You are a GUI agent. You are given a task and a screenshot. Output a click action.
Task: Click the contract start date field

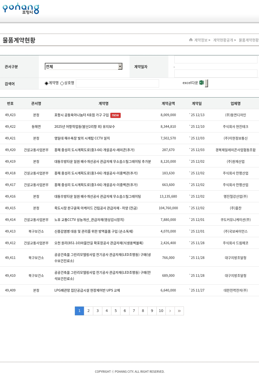tap(215, 59)
